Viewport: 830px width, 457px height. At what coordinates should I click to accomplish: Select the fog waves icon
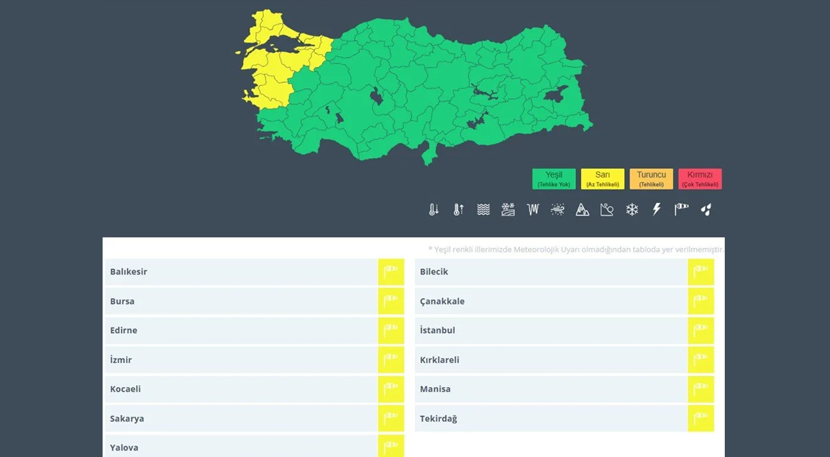click(483, 210)
